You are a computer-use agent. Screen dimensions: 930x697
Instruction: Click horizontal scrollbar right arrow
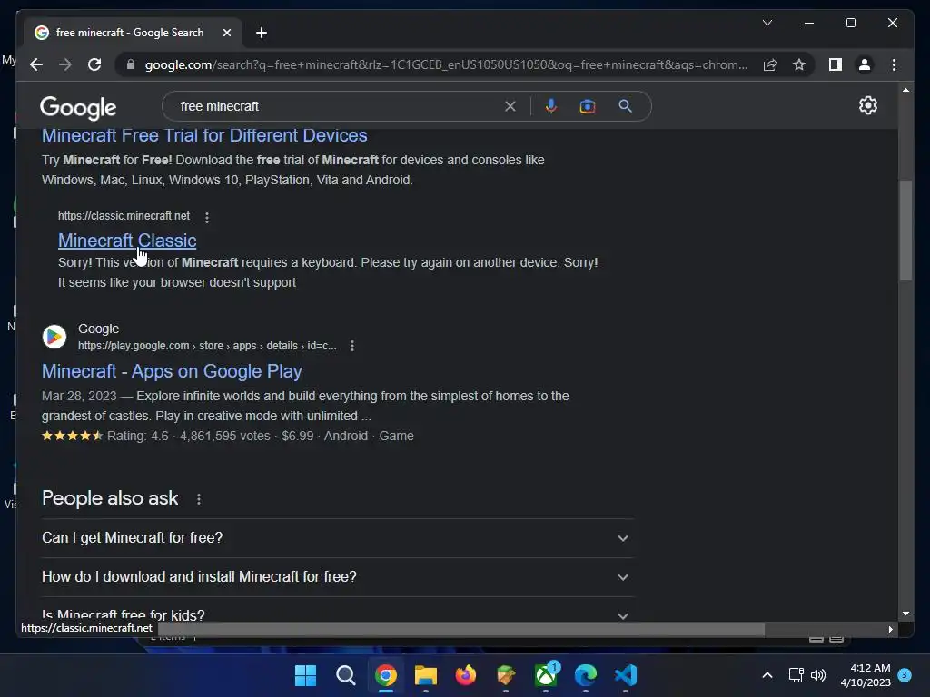coord(890,629)
